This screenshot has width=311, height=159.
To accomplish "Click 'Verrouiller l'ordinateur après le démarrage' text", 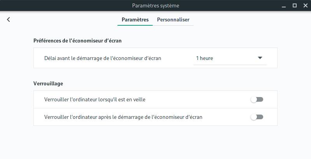I will [x=123, y=117].
